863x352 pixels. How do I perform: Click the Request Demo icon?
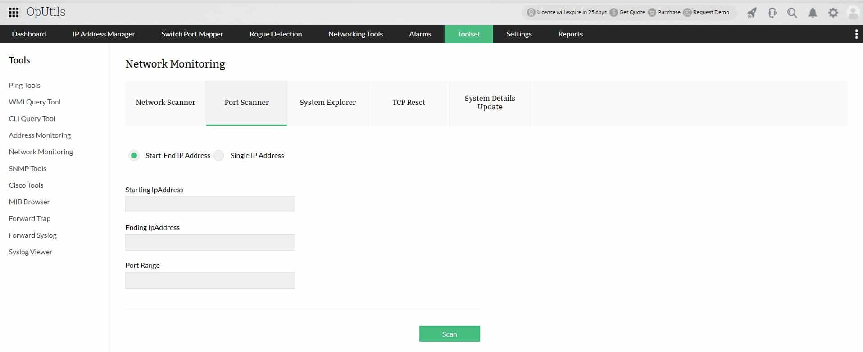(x=687, y=13)
